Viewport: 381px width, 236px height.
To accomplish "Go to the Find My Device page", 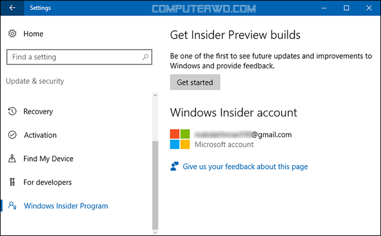I will (x=48, y=159).
